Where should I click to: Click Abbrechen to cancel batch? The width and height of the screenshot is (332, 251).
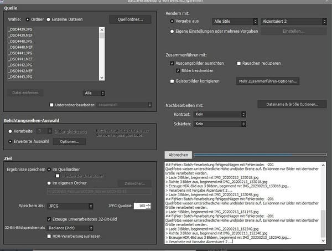[x=178, y=155]
